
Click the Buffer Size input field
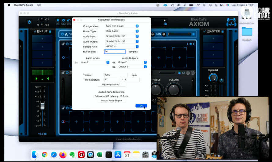pyautogui.click(x=115, y=52)
